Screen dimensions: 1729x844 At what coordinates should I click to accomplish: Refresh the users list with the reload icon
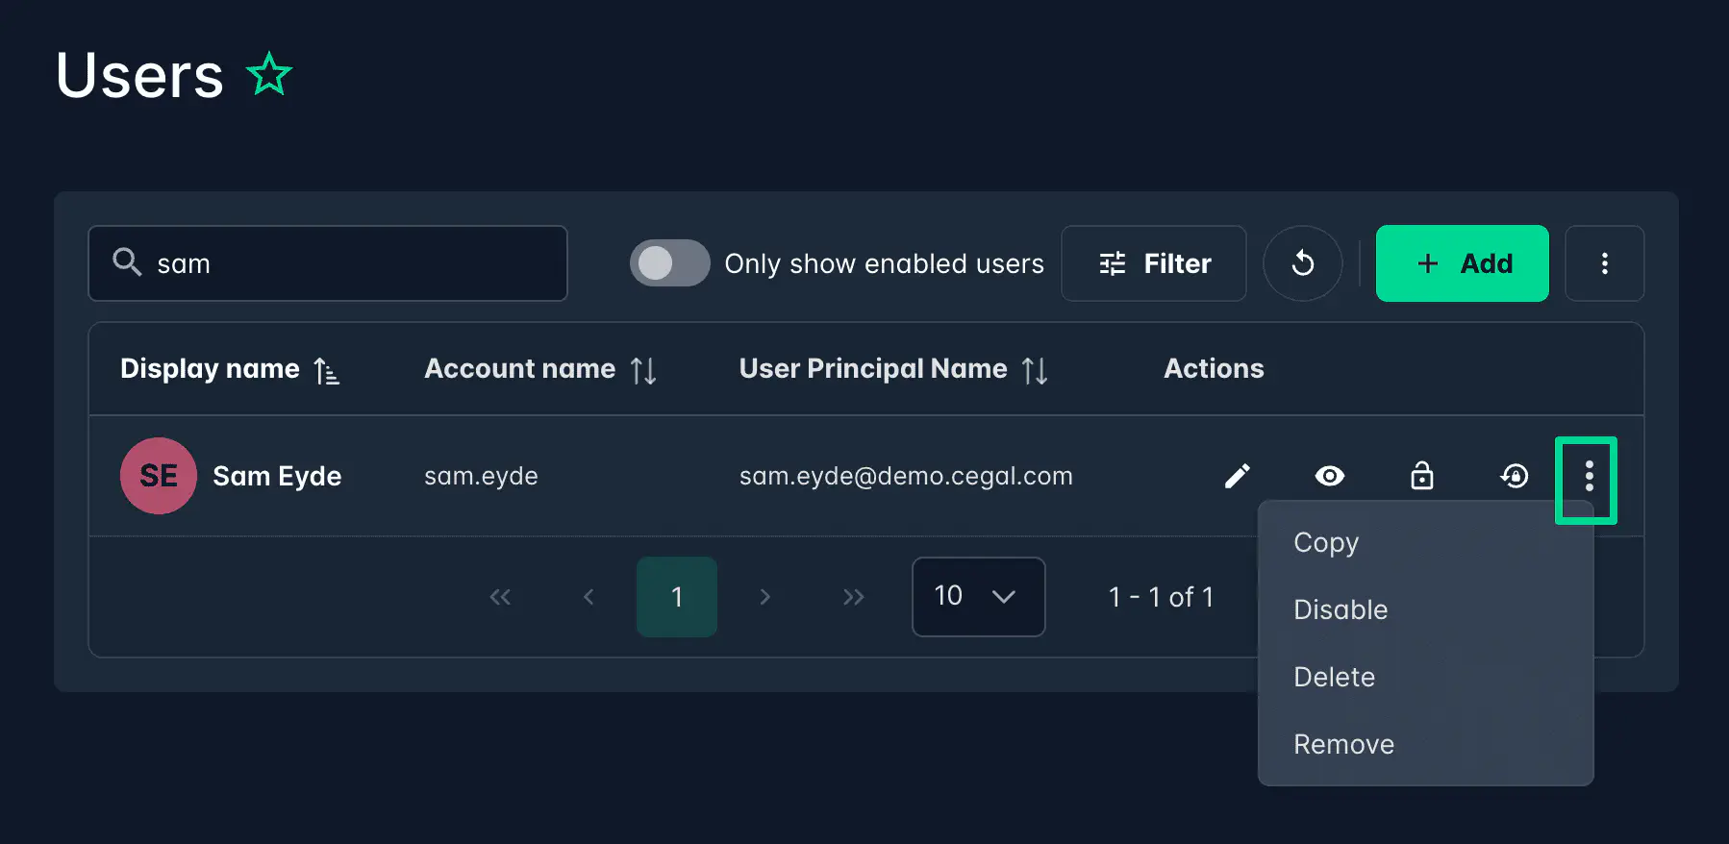coord(1303,263)
